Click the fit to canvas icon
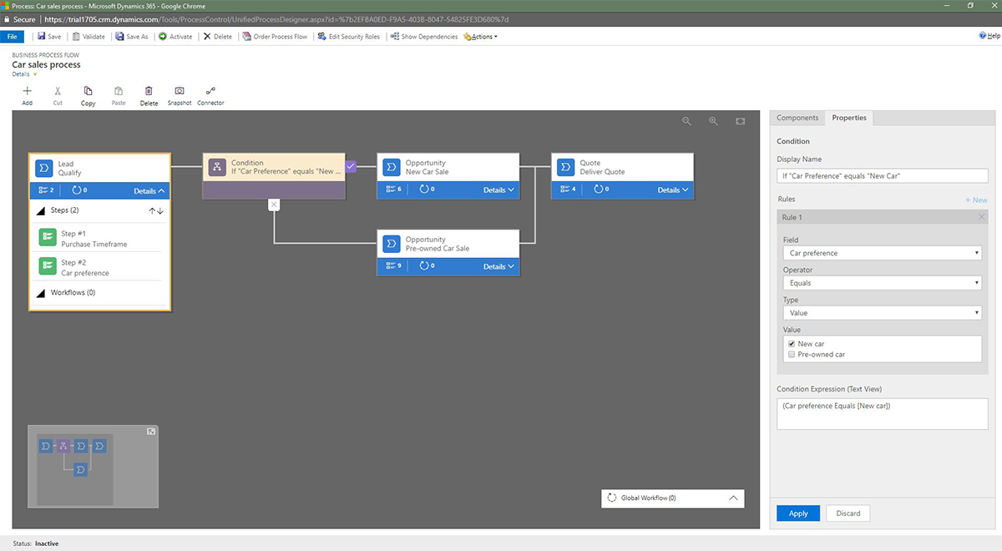 pyautogui.click(x=740, y=121)
